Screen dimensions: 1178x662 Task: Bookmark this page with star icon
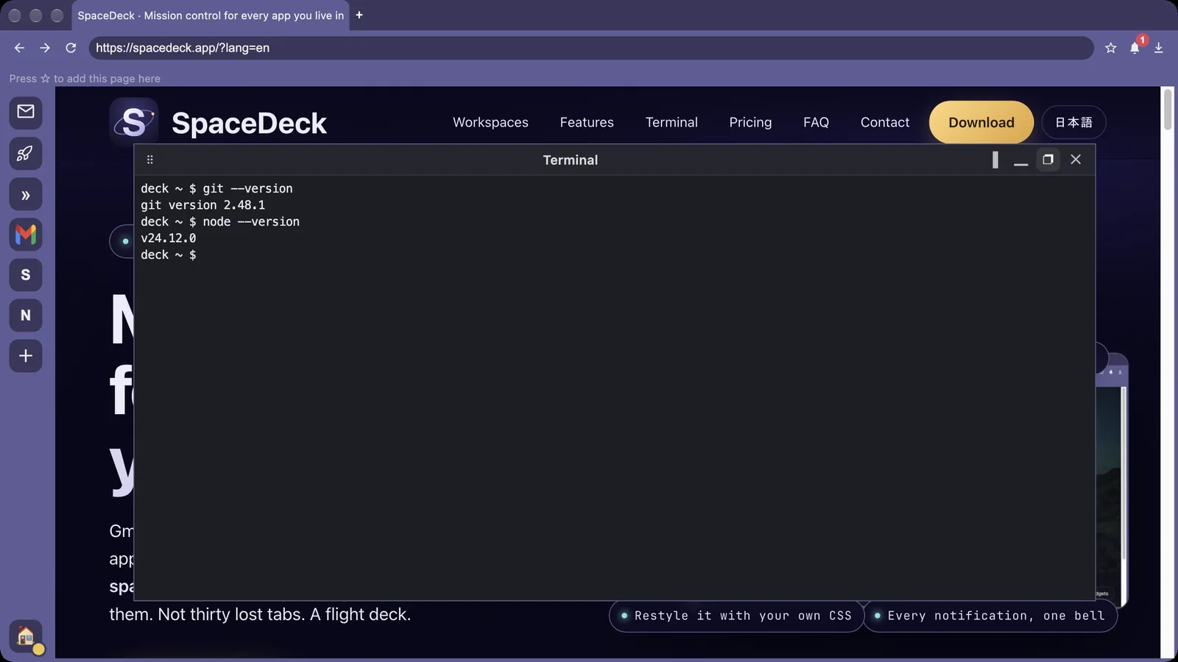[1111, 48]
